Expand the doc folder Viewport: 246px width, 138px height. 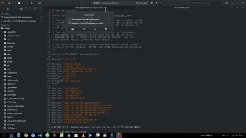pyautogui.click(x=9, y=54)
